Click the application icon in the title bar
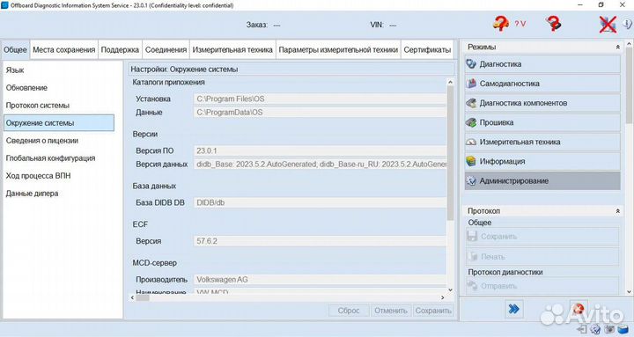This screenshot has height=337, width=634. 4,5
